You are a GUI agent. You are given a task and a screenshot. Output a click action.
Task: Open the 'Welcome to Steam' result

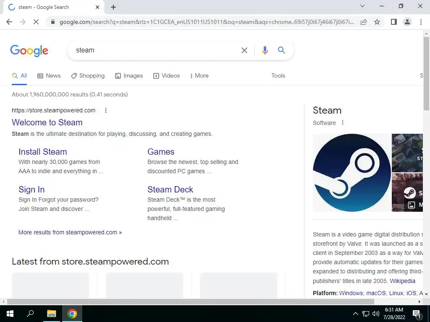(x=47, y=122)
